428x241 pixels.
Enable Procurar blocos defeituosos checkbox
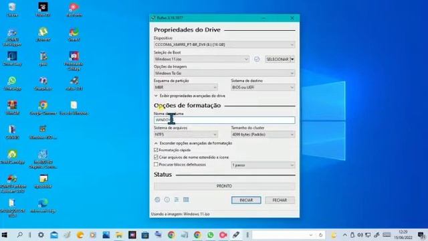(x=156, y=165)
